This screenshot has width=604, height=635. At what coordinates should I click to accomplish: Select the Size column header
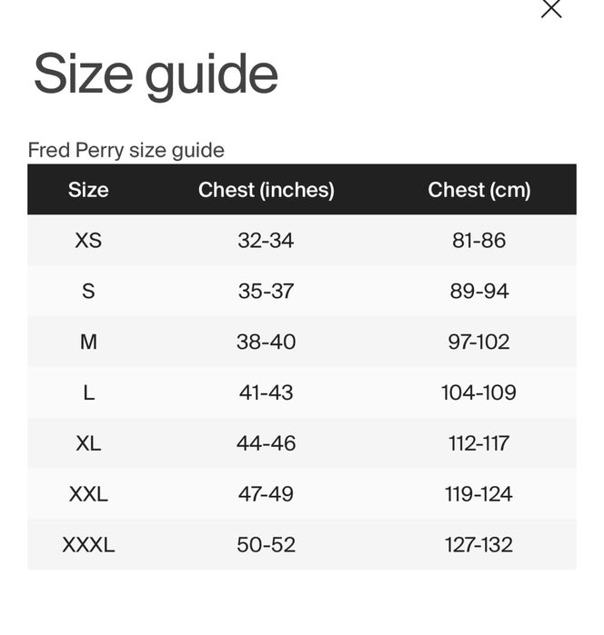88,190
